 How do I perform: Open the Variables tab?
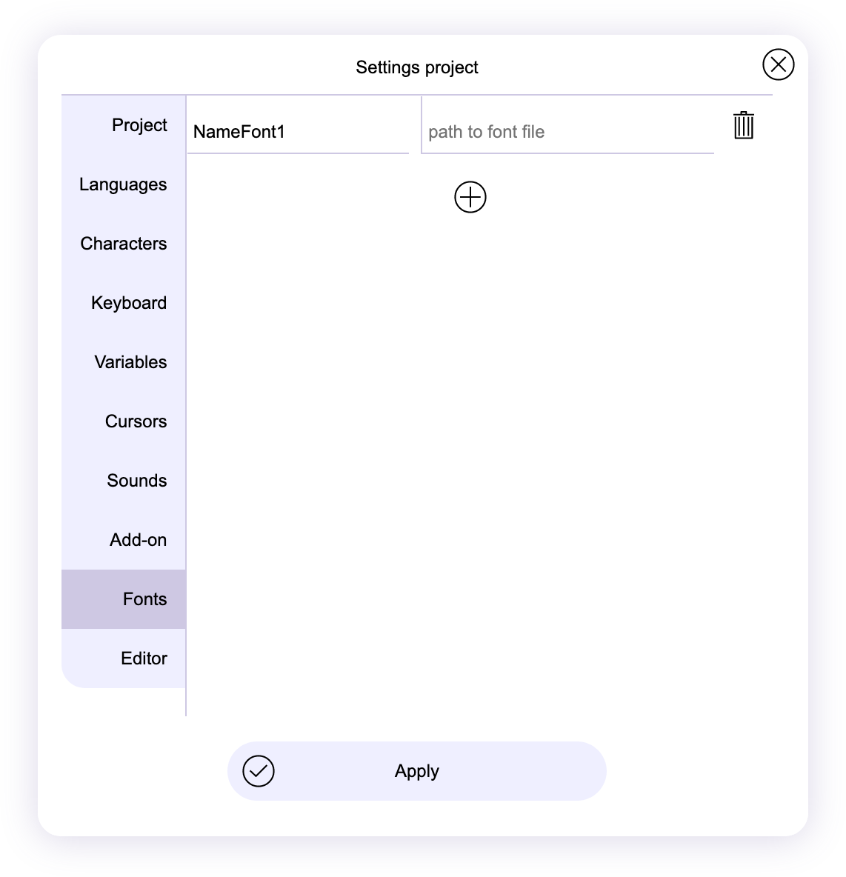tap(130, 362)
